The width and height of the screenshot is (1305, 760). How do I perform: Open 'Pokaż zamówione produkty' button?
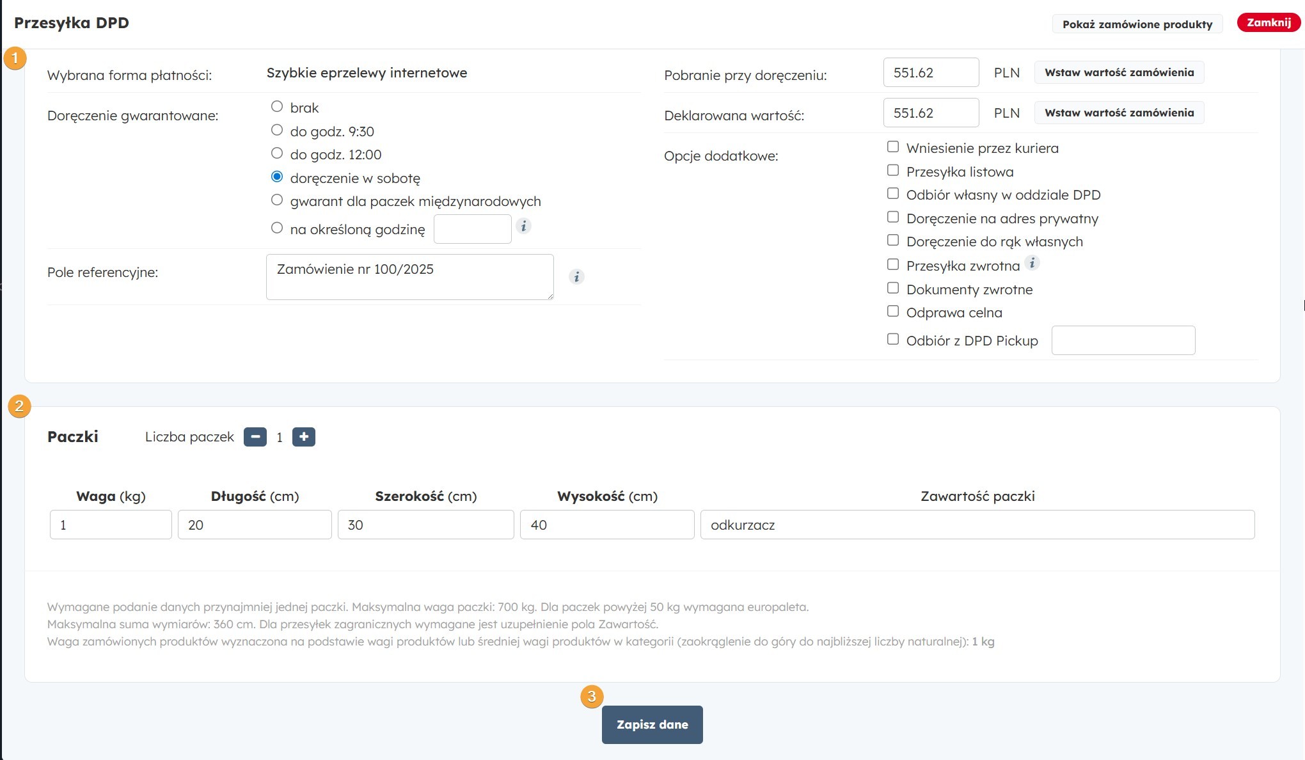[1137, 24]
